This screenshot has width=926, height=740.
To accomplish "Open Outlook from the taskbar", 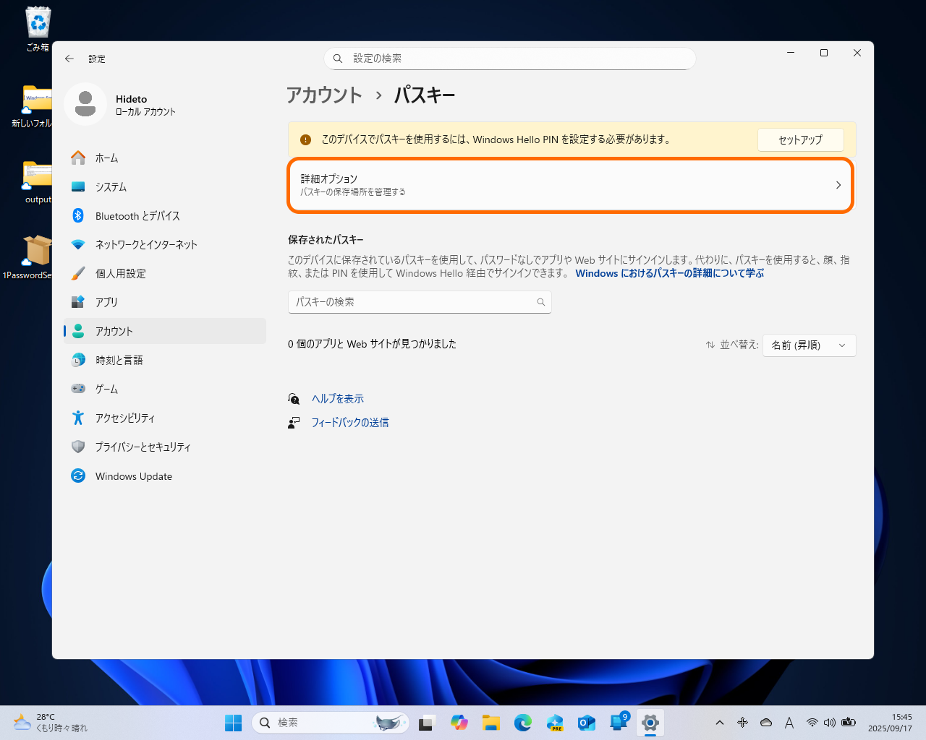I will [x=586, y=723].
